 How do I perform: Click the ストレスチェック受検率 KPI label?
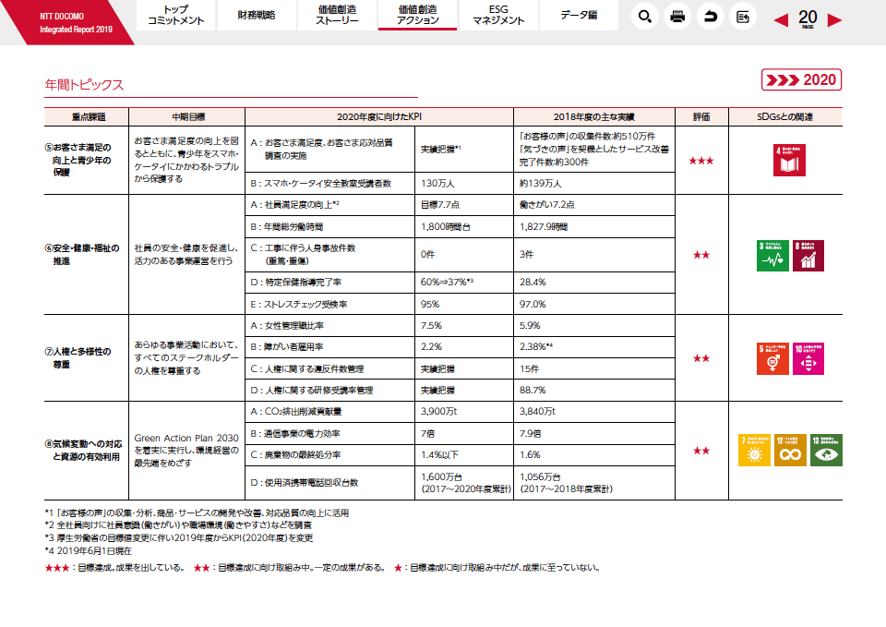[299, 304]
